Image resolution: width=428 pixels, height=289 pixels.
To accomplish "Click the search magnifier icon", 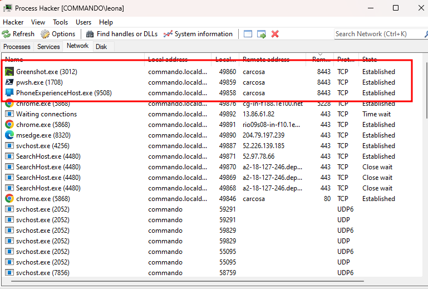I will coord(421,34).
